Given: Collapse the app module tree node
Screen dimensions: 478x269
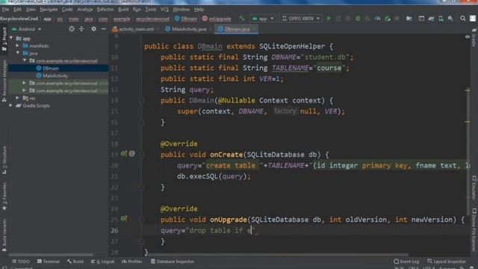Looking at the screenshot, I should coord(11,38).
